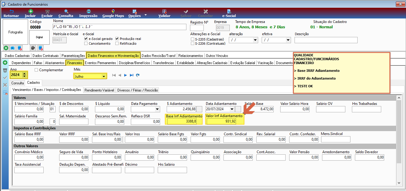Switch to the Consulta tab

click(x=17, y=83)
